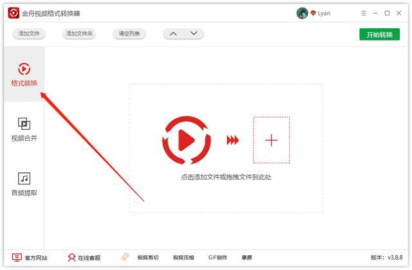Click the dashed plus box to add a file
The width and height of the screenshot is (412, 270).
pyautogui.click(x=271, y=140)
